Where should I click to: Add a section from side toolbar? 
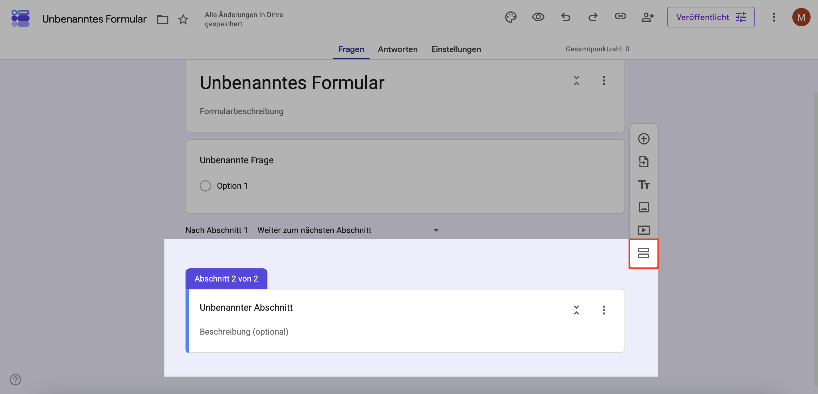644,253
